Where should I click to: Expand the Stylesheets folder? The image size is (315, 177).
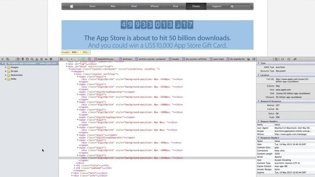(5, 75)
